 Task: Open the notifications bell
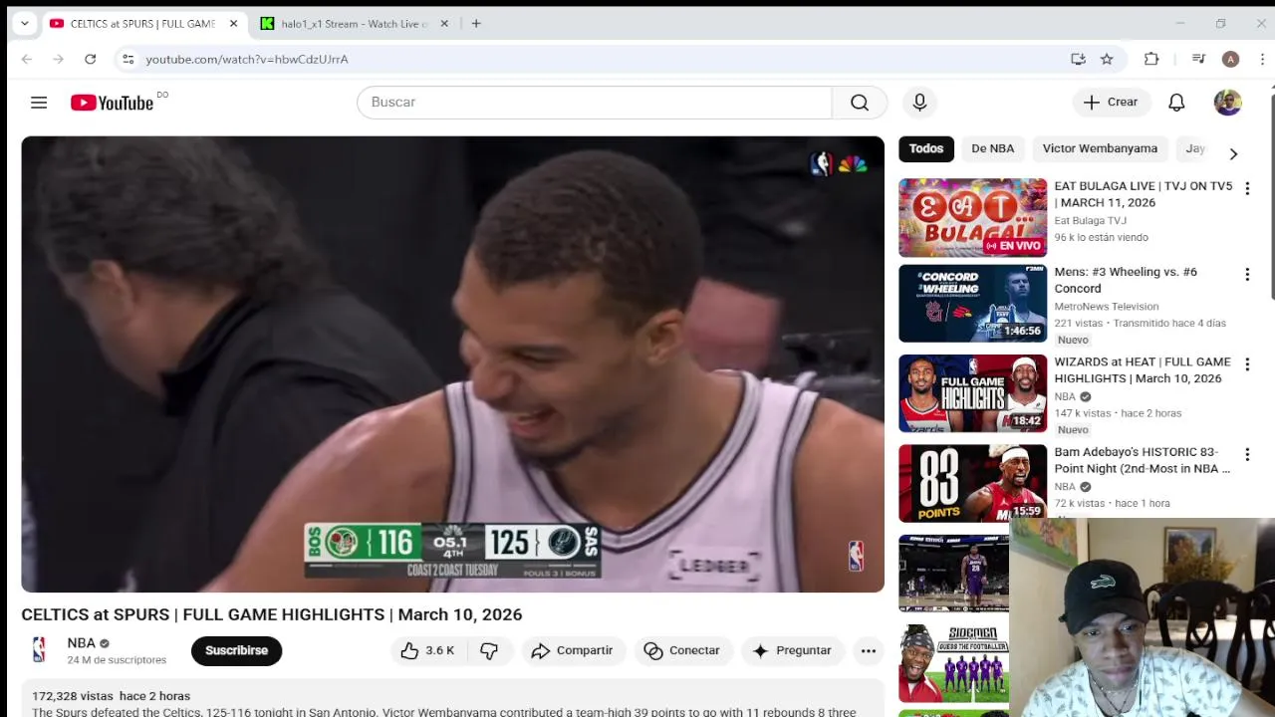click(x=1176, y=102)
